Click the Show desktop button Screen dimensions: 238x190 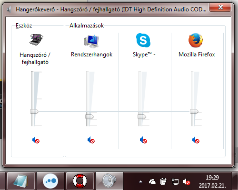click(x=235, y=181)
